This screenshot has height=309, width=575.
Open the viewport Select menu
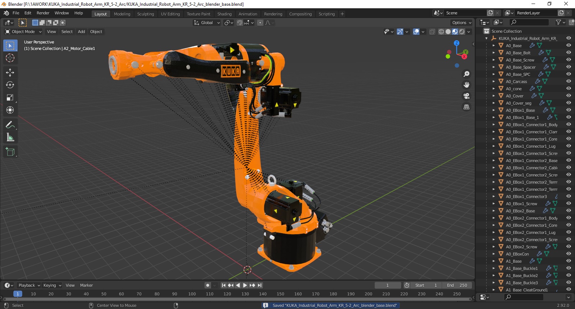pos(67,32)
